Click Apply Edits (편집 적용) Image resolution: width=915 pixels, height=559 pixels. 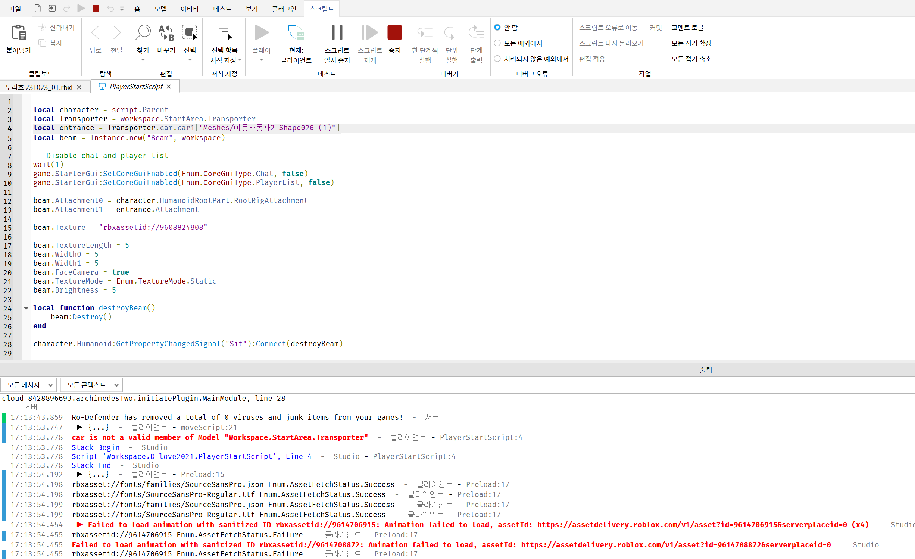tap(592, 59)
